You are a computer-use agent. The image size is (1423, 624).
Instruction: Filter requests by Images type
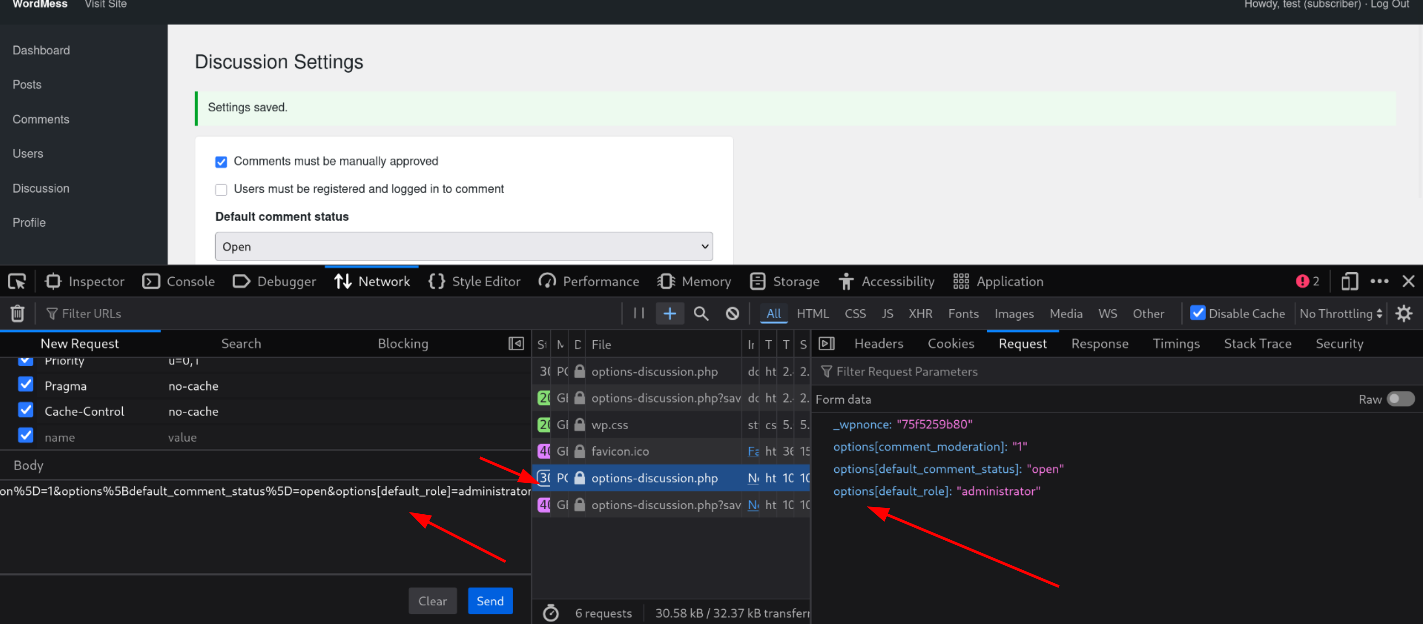(1014, 313)
